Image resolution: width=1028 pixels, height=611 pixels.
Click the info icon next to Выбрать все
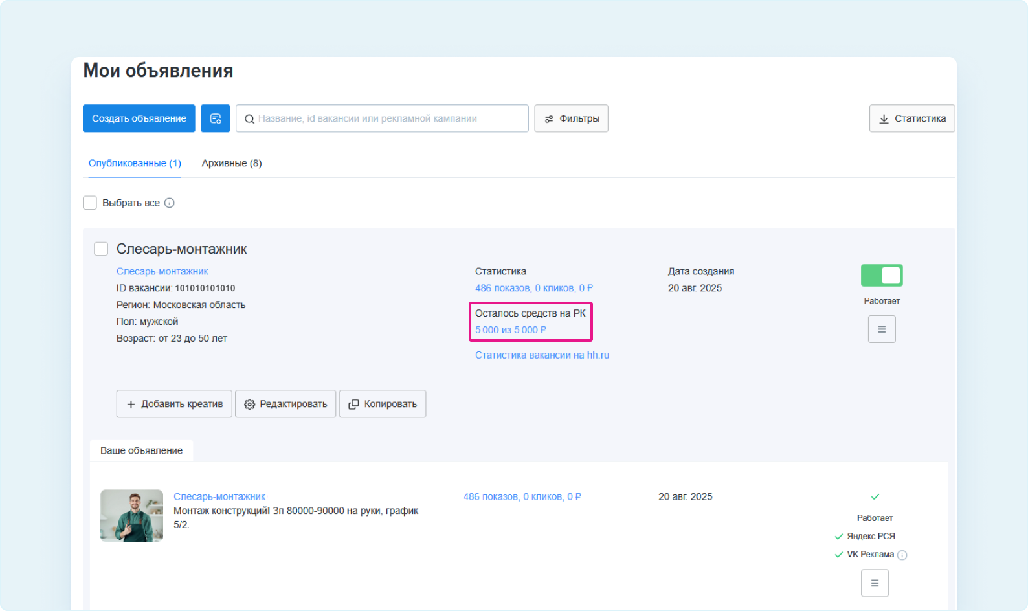170,203
